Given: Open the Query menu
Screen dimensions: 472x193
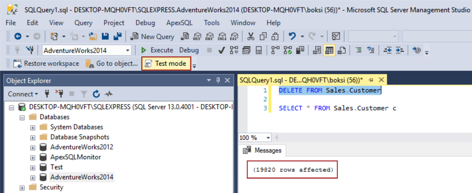Looking at the screenshot, I should [83, 23].
